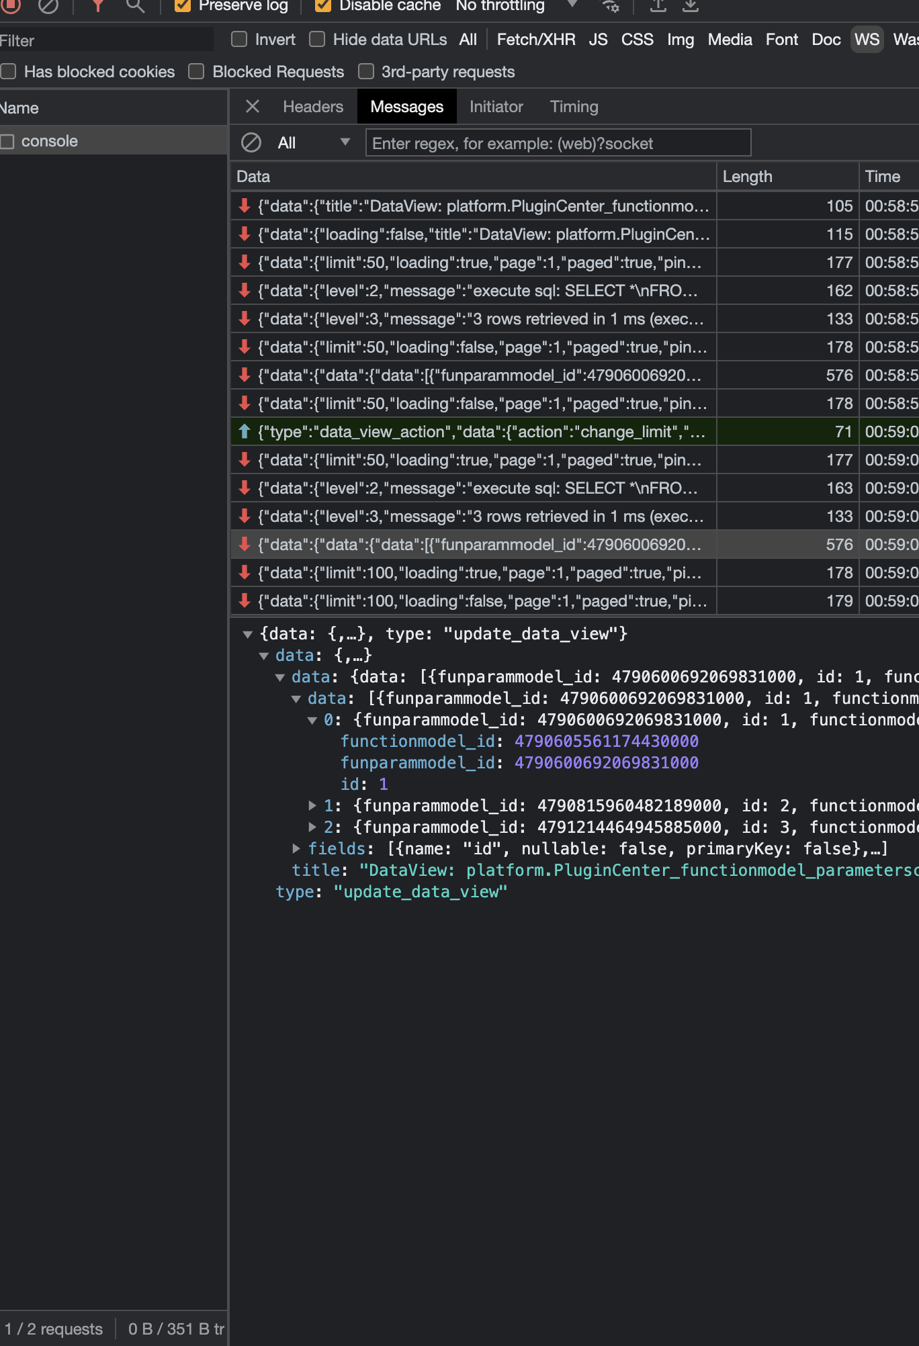Enable Hide data URLs checkbox
Viewport: 919px width, 1346px height.
pyautogui.click(x=317, y=39)
